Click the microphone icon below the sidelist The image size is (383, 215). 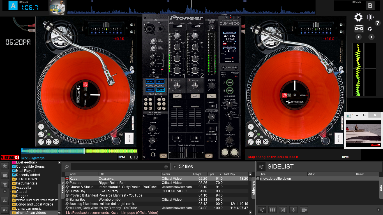pyautogui.click(x=293, y=210)
